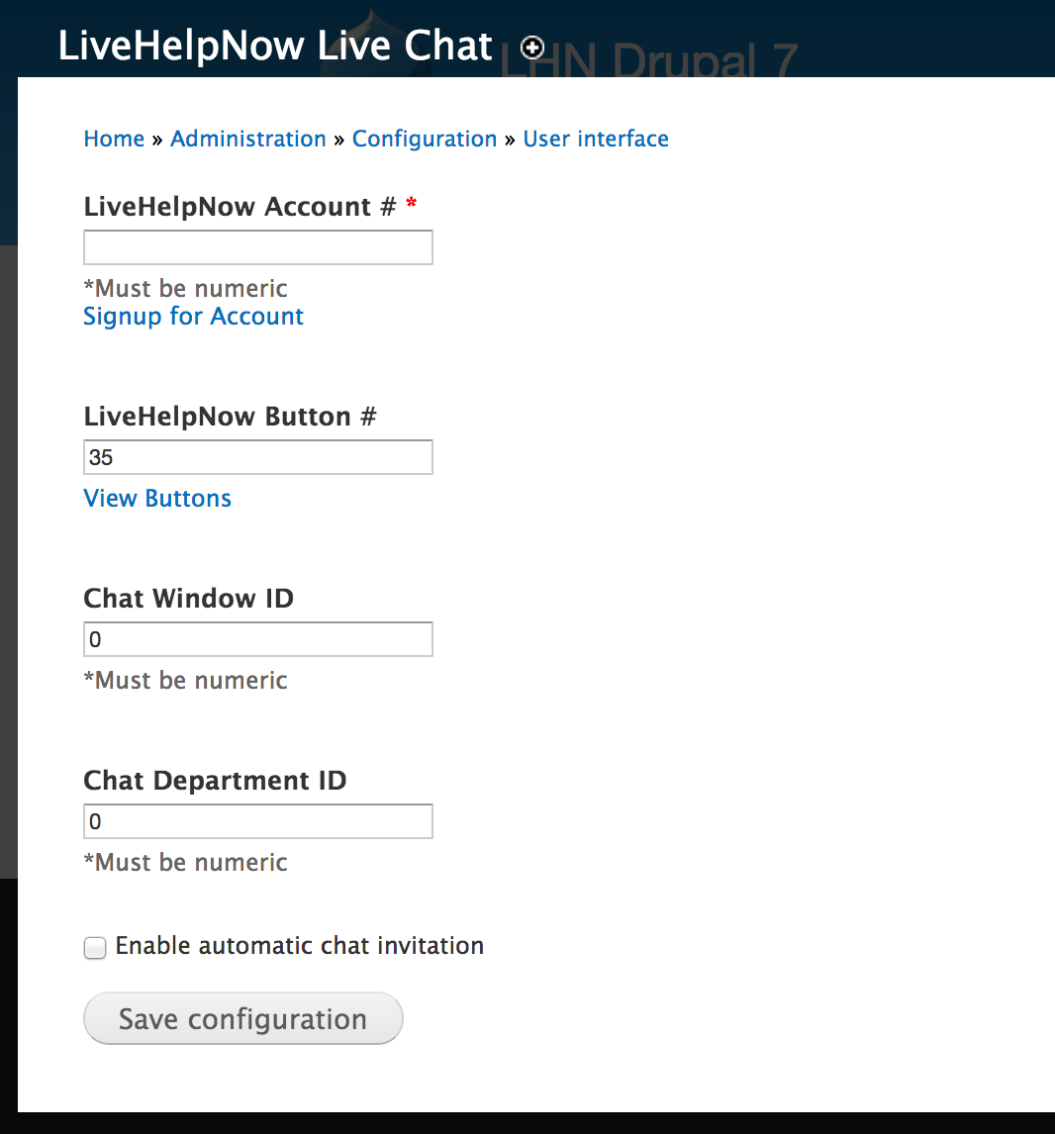This screenshot has height=1134, width=1055.
Task: Click the 'Chat Department ID' label
Action: tap(216, 781)
